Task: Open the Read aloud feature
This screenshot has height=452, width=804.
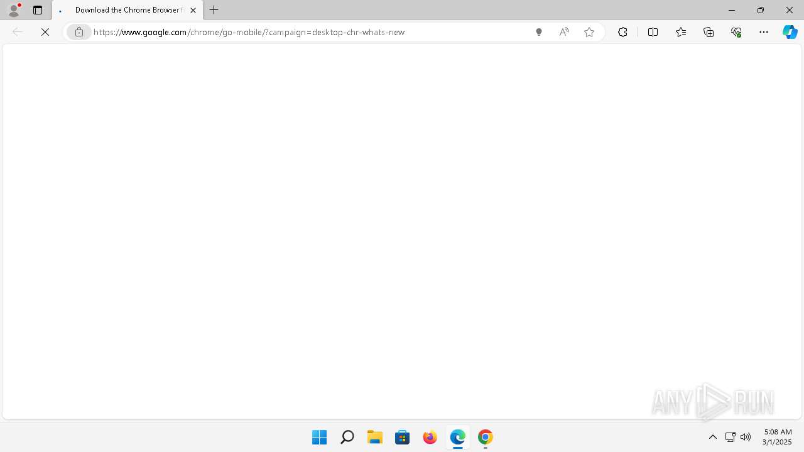Action: (x=564, y=32)
